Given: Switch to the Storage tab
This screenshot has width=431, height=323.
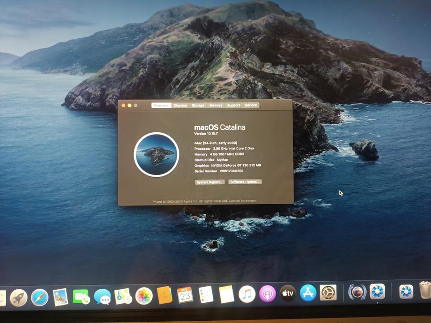Looking at the screenshot, I should (198, 105).
